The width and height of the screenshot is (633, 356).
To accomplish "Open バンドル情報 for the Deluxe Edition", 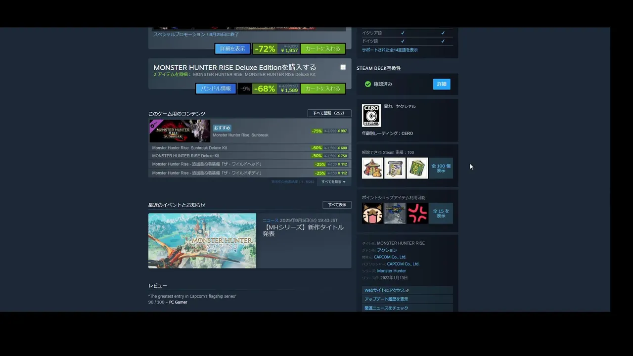I will pos(216,89).
